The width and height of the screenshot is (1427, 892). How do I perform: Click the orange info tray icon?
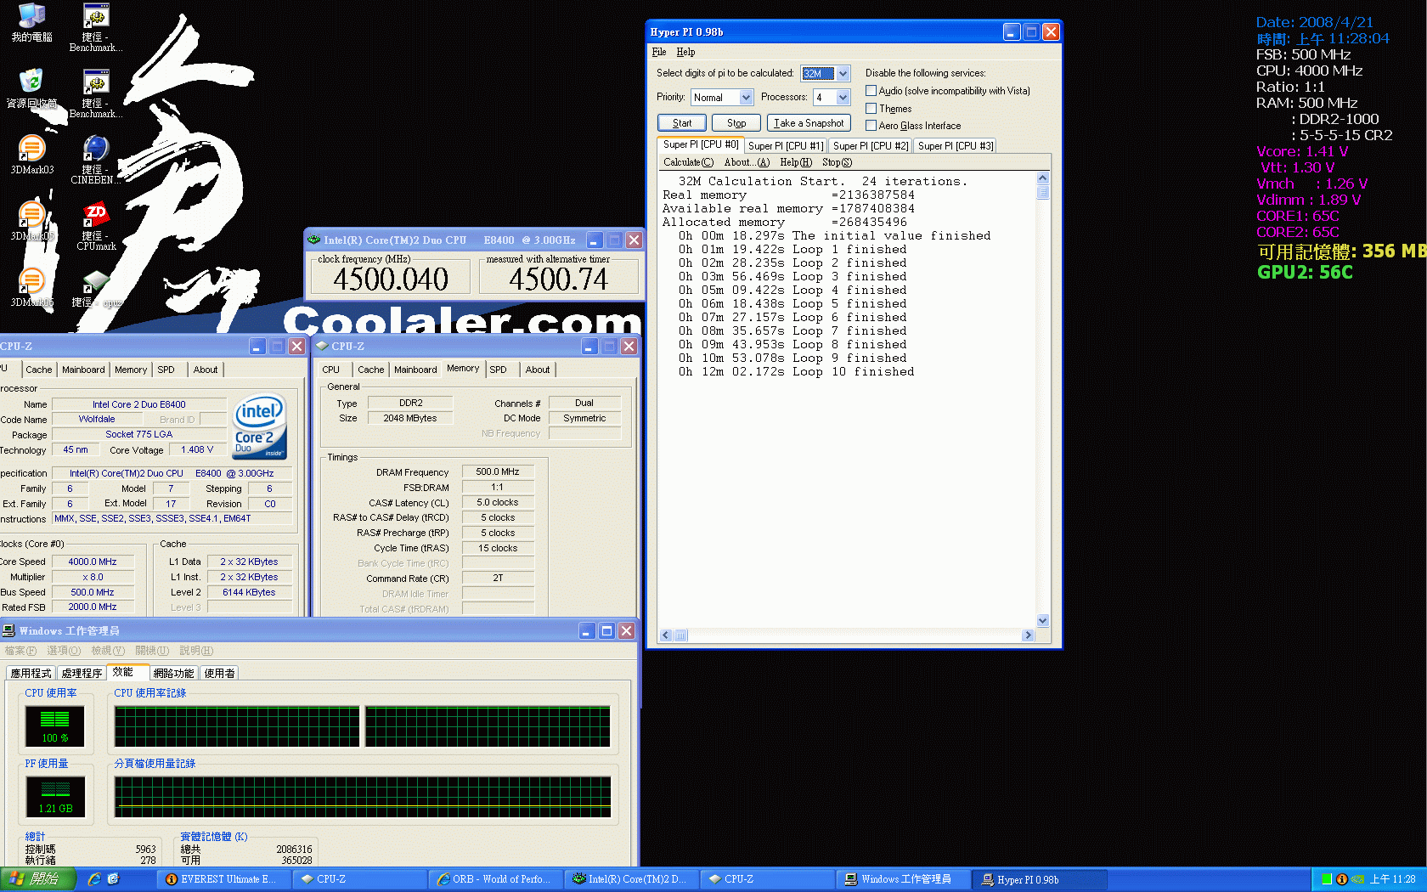[x=1342, y=879]
